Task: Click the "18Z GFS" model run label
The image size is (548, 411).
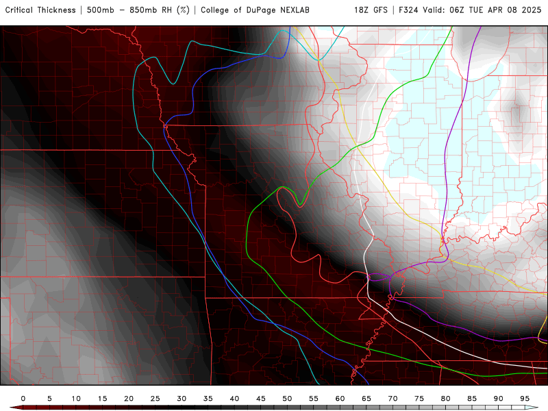Action: [x=371, y=10]
